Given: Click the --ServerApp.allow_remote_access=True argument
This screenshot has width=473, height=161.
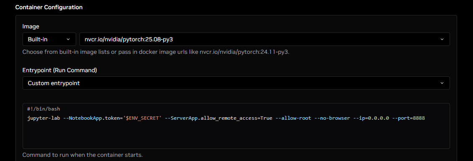Looking at the screenshot, I should coord(218,118).
